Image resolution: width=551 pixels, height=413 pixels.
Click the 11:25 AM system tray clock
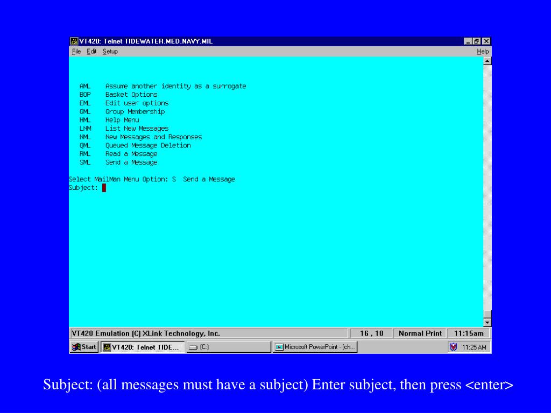(474, 347)
